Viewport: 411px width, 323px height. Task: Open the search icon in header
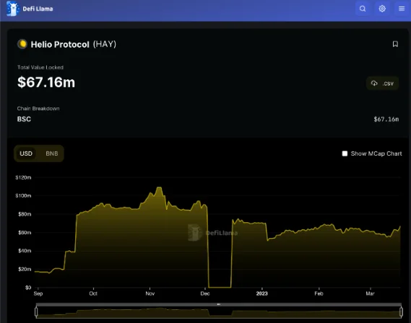(363, 9)
